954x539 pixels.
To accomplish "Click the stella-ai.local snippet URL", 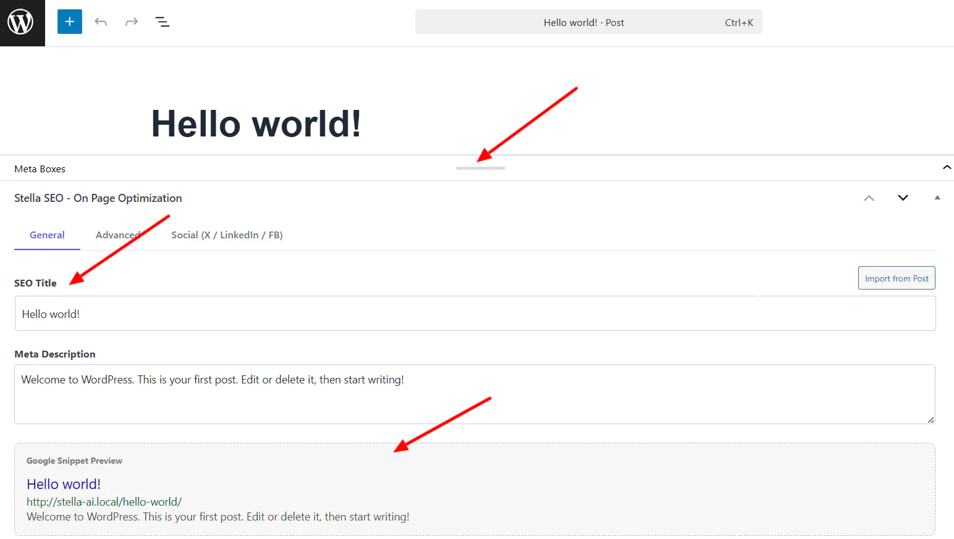I will pos(104,502).
